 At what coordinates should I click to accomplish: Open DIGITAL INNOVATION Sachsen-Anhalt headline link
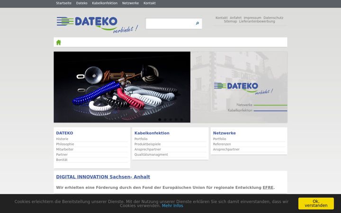pyautogui.click(x=103, y=177)
